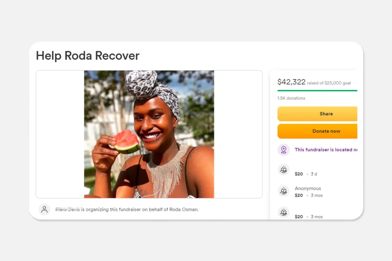Click the donation icon next to Anonymous

[284, 191]
